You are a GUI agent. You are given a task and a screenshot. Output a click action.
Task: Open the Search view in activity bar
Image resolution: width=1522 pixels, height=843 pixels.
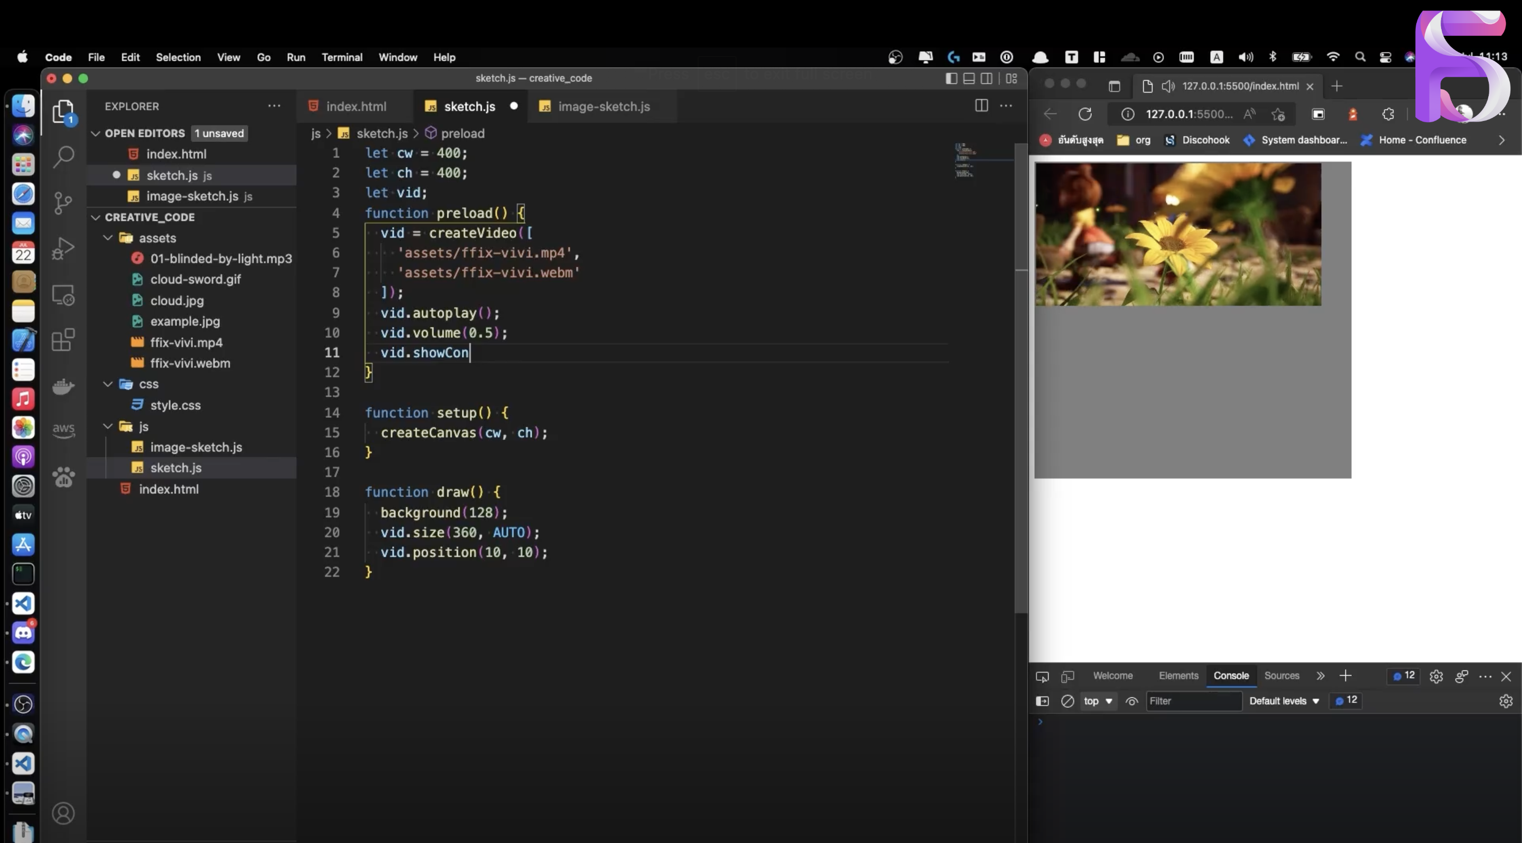63,156
